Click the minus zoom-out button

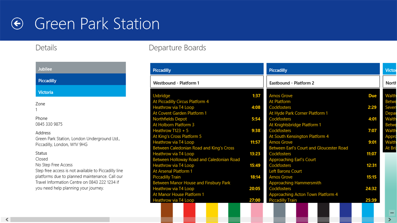[x=392, y=213]
